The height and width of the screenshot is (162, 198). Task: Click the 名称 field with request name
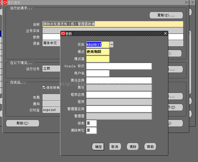click(x=113, y=24)
